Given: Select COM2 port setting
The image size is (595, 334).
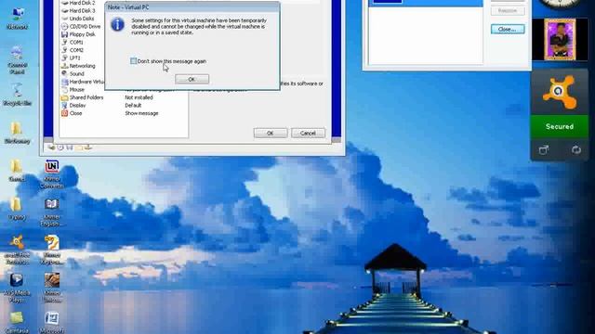Looking at the screenshot, I should point(73,50).
